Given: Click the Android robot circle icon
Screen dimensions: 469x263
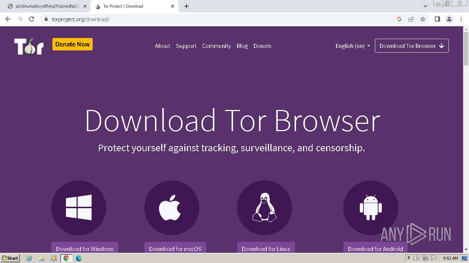Looking at the screenshot, I should pyautogui.click(x=371, y=207).
